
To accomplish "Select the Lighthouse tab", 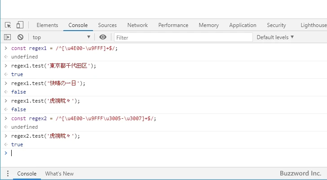I will [314, 25].
